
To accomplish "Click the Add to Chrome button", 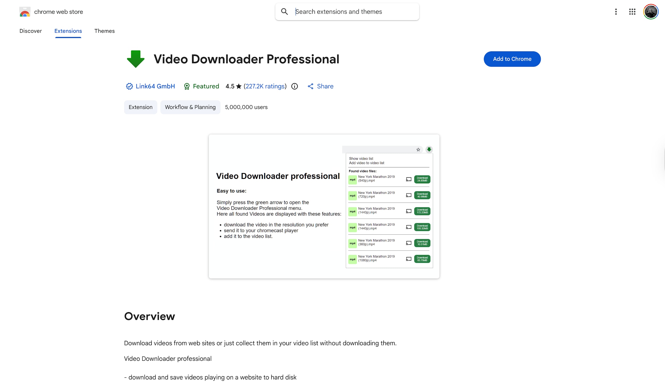I will point(512,59).
